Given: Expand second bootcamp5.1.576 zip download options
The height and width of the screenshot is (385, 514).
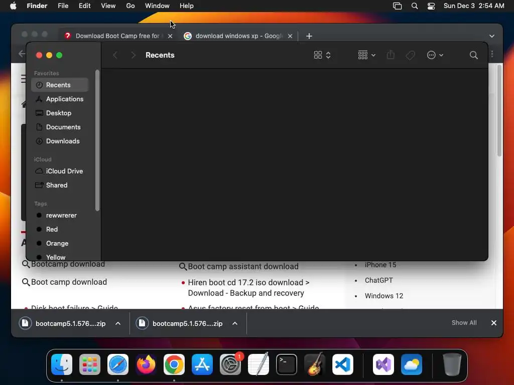Looking at the screenshot, I should coord(235,323).
